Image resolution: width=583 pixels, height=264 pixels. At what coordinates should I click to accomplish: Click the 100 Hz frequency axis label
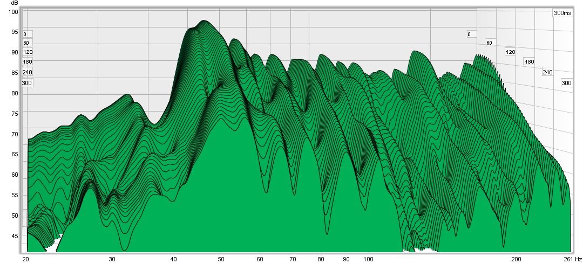[x=369, y=259]
